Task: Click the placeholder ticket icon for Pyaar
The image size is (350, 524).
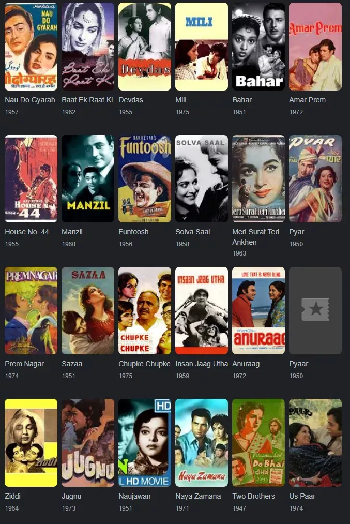Action: click(x=315, y=309)
